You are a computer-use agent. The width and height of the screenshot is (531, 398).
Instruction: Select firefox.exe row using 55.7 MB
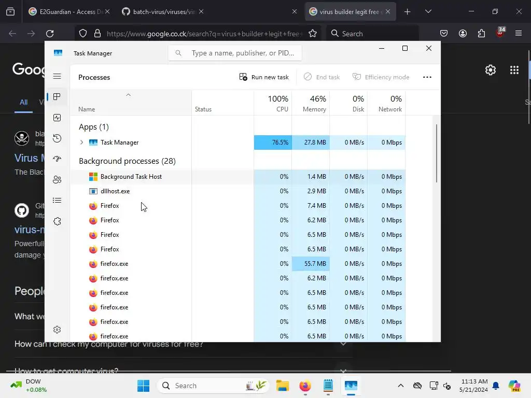click(237, 264)
